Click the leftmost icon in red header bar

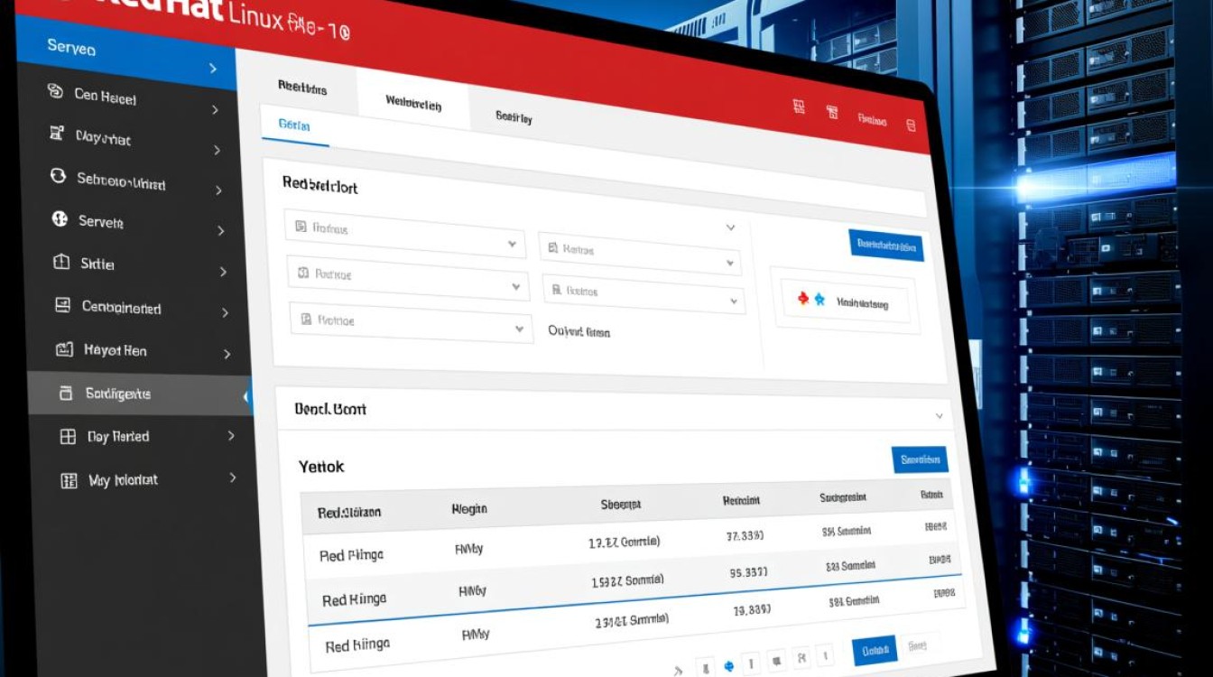(x=799, y=107)
